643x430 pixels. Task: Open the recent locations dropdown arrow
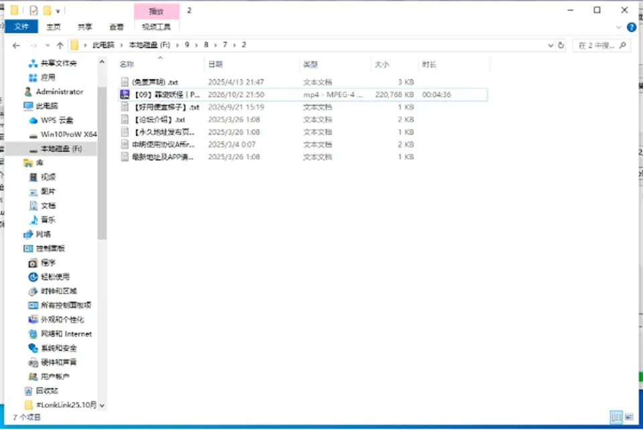coord(48,45)
